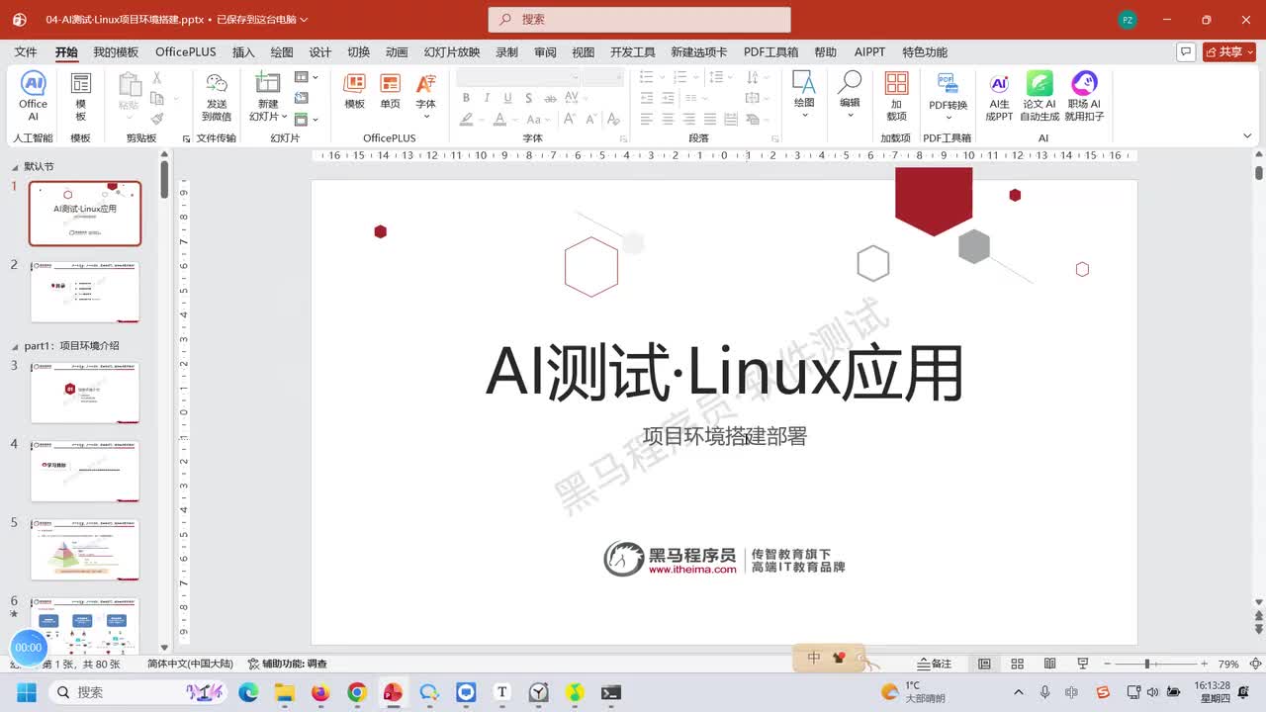Click zoom out minus button
Image resolution: width=1266 pixels, height=712 pixels.
(1108, 664)
